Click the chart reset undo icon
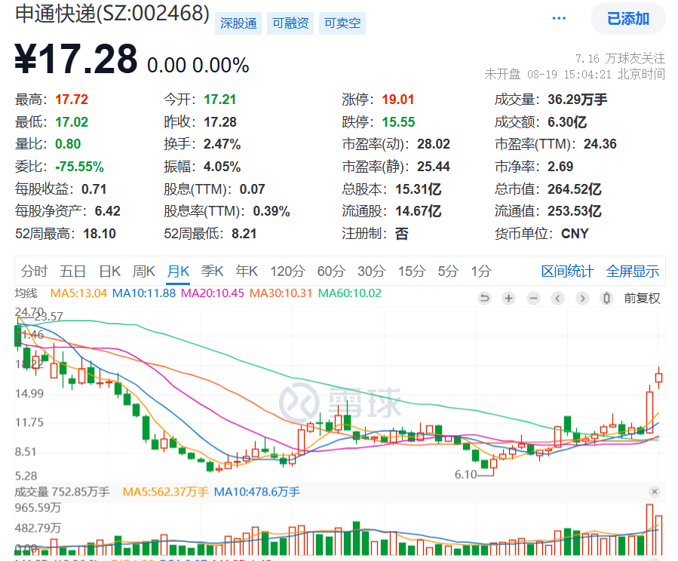 [x=484, y=299]
